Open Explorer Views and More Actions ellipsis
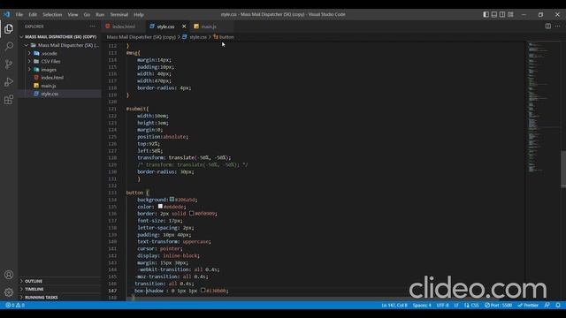 [x=93, y=26]
